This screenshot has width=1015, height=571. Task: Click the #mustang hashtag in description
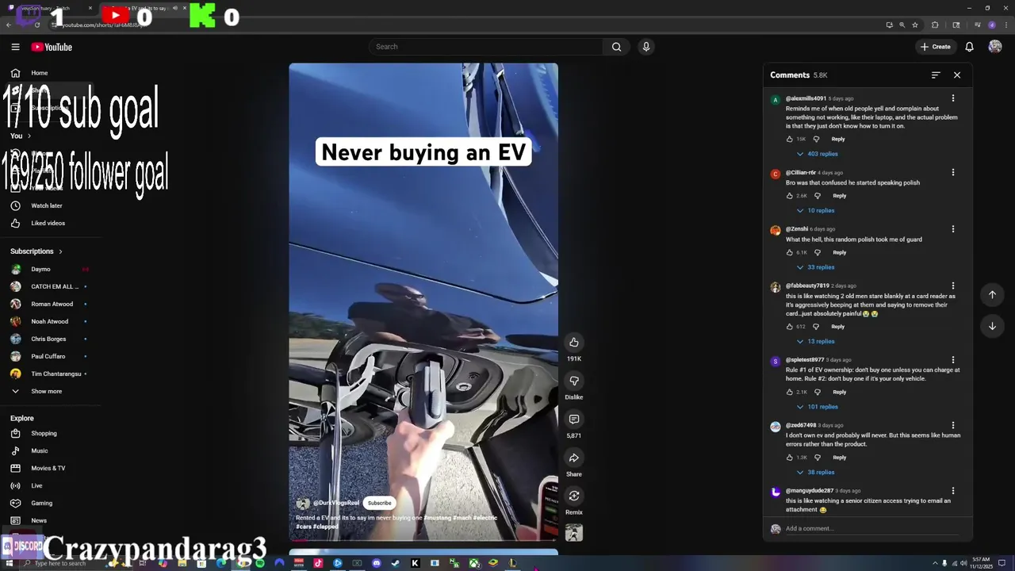coord(437,518)
